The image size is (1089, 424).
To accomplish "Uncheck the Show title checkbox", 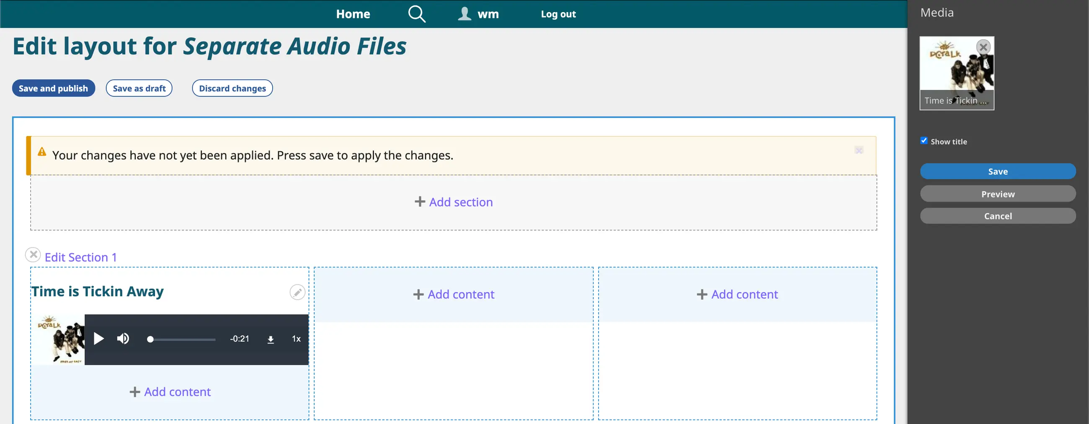I will point(924,141).
